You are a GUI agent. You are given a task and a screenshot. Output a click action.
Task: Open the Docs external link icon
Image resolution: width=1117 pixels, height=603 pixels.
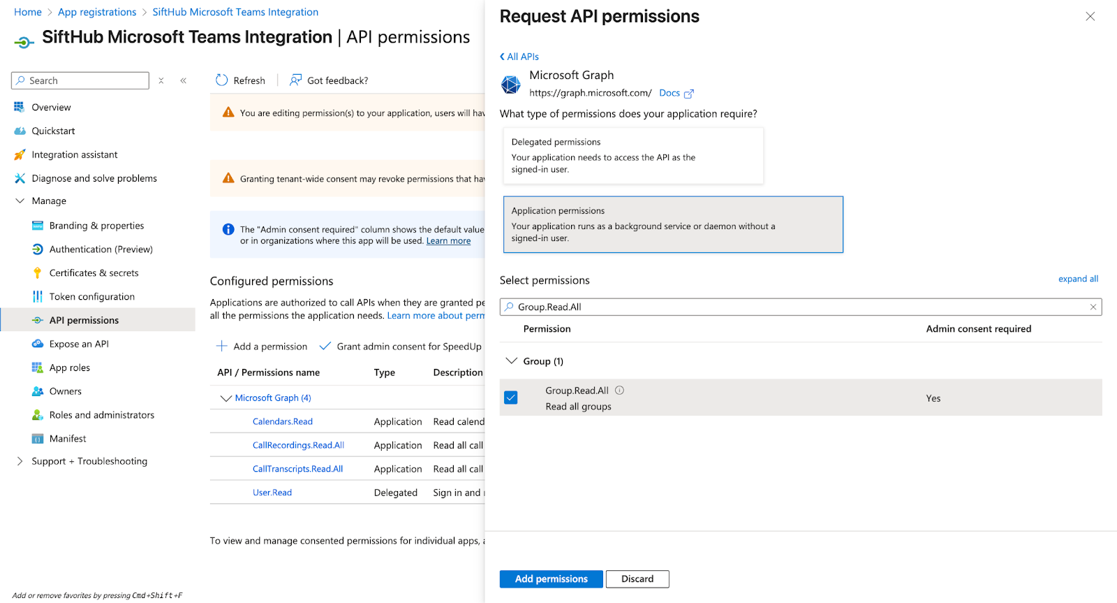tap(688, 94)
